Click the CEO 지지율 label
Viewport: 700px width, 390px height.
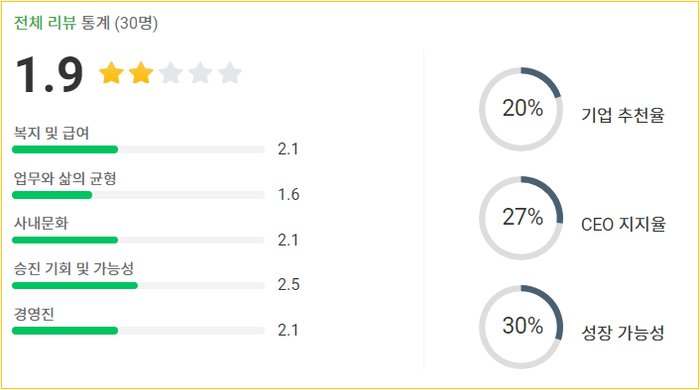point(624,224)
